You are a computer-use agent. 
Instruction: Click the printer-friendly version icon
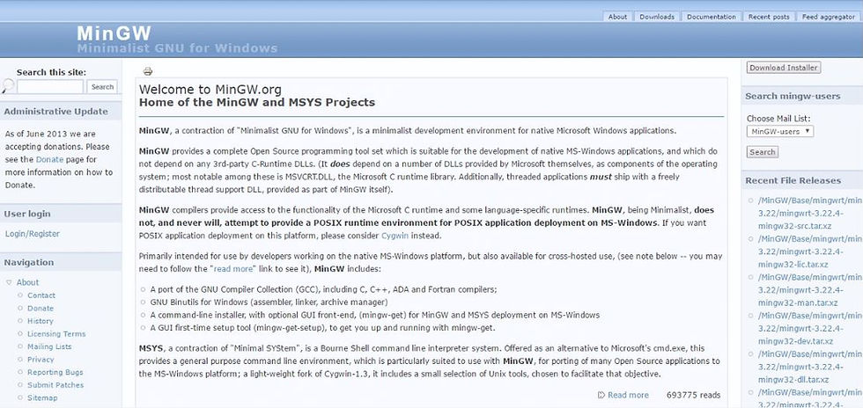[148, 71]
